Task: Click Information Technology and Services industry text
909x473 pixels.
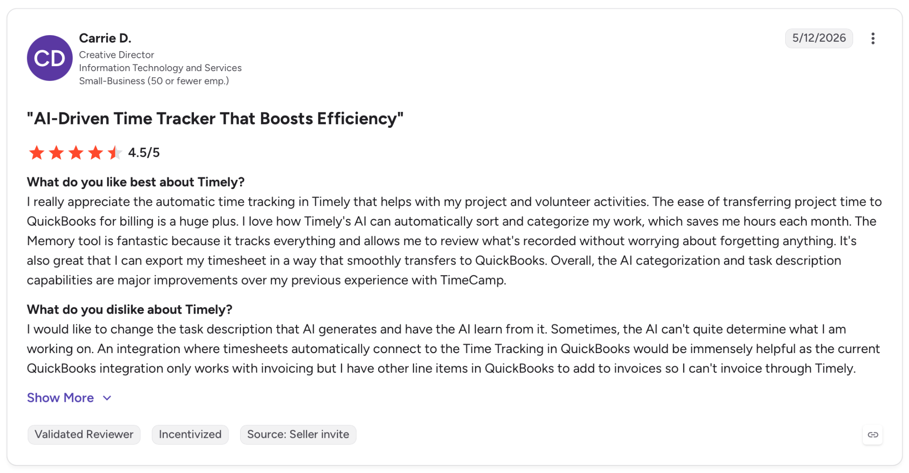Action: [160, 68]
